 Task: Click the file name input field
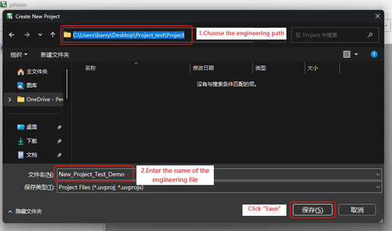220,174
